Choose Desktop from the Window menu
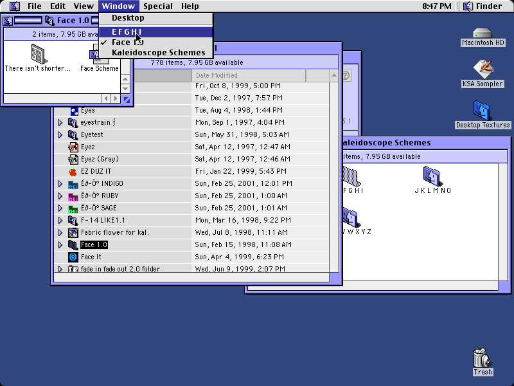 tap(155, 18)
